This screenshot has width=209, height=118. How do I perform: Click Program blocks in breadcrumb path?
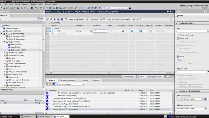coord(88,12)
